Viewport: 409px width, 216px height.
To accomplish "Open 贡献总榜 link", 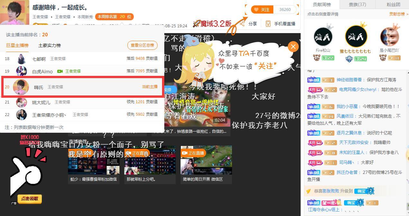I will point(398,14).
